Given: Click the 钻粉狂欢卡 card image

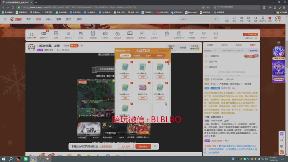Looking at the screenshot, I should pos(143,87).
